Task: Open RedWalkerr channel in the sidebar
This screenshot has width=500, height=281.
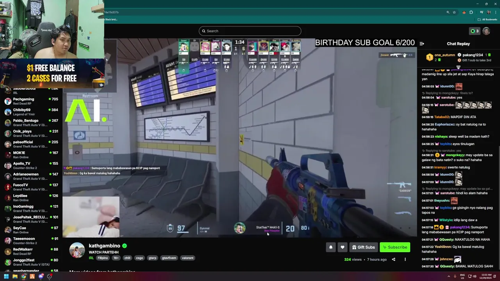Action: (x=31, y=251)
